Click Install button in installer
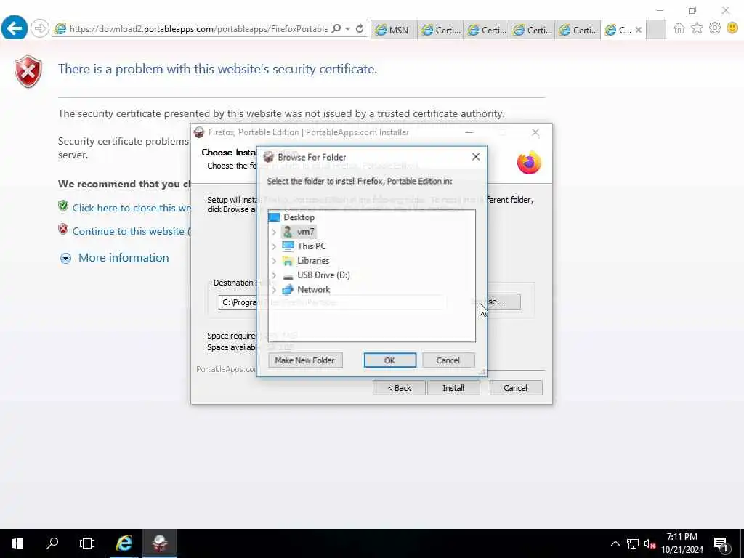Screen dimensions: 744x558 (x=453, y=388)
